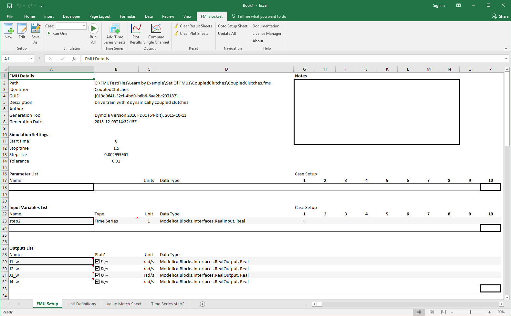Switch to Unit Definitions sheet tab
Image resolution: width=511 pixels, height=316 pixels.
pyautogui.click(x=82, y=304)
